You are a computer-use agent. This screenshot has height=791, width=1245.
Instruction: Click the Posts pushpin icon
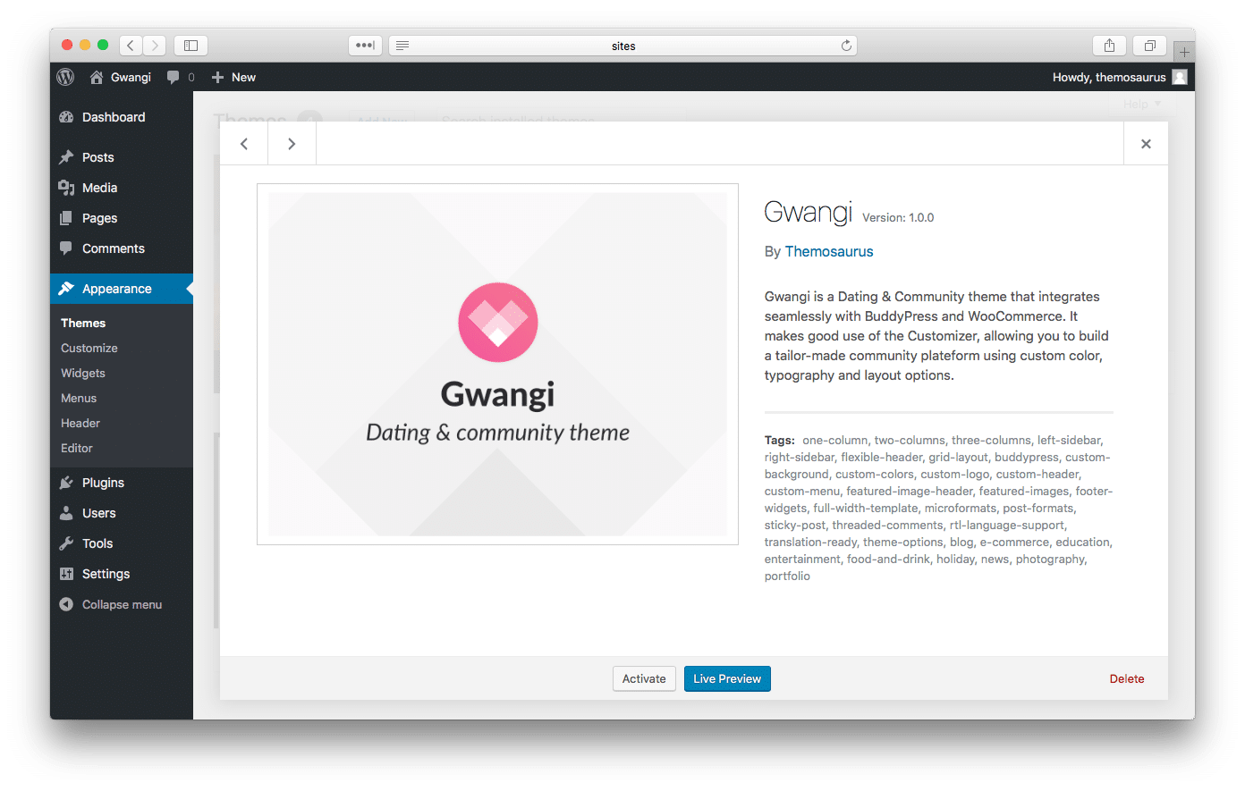tap(66, 157)
